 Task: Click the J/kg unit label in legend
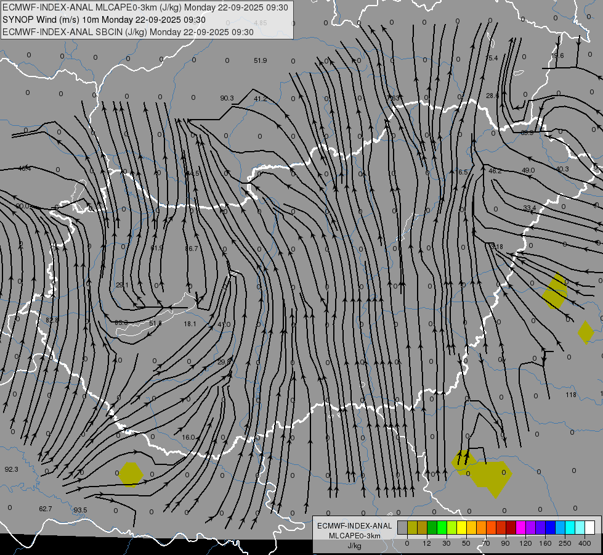[355, 546]
